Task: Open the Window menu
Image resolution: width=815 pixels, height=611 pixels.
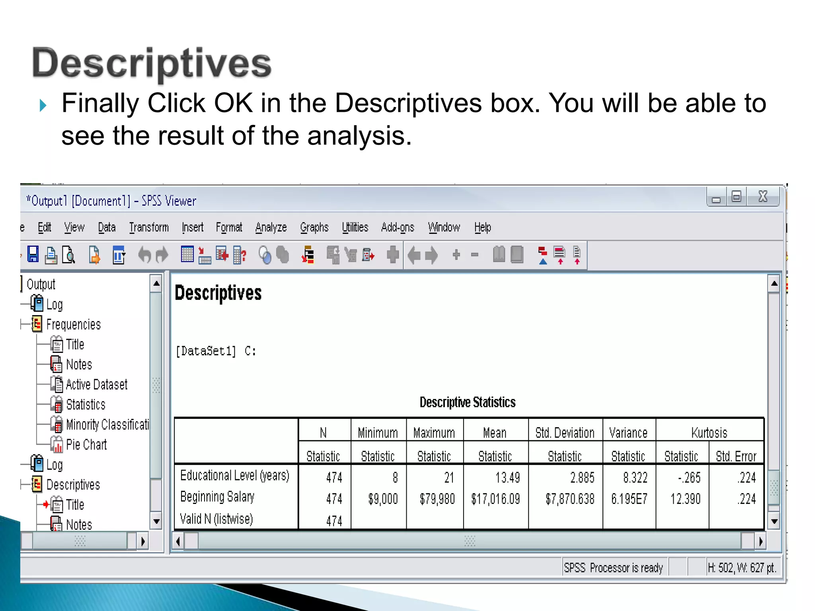Action: (x=444, y=227)
